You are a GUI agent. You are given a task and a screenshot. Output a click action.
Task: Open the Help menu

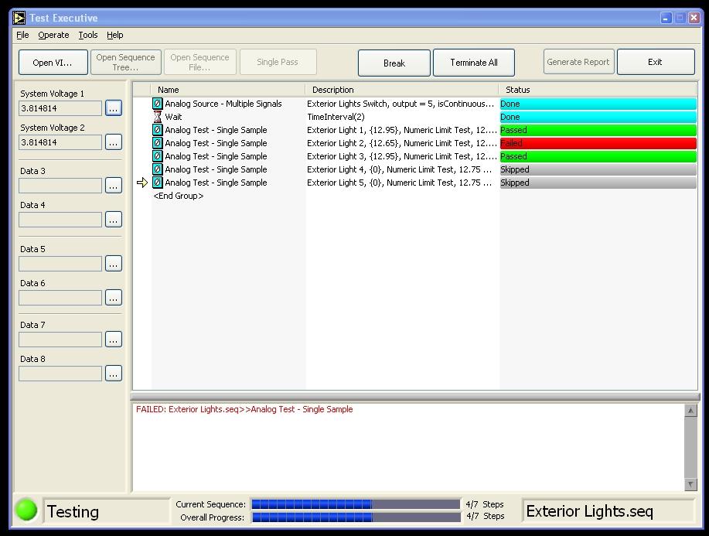114,35
